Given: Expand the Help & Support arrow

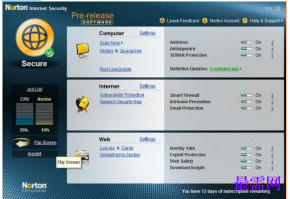Looking at the screenshot, I should (x=282, y=21).
